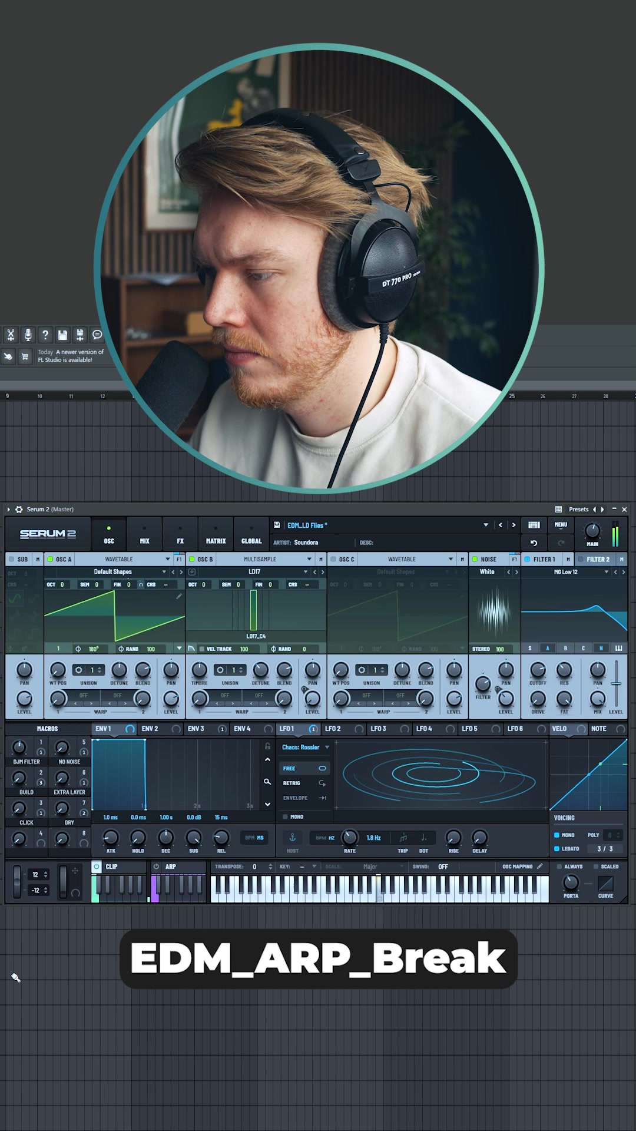Click the portamento curve box
Image resolution: width=636 pixels, height=1131 pixels.
[605, 884]
